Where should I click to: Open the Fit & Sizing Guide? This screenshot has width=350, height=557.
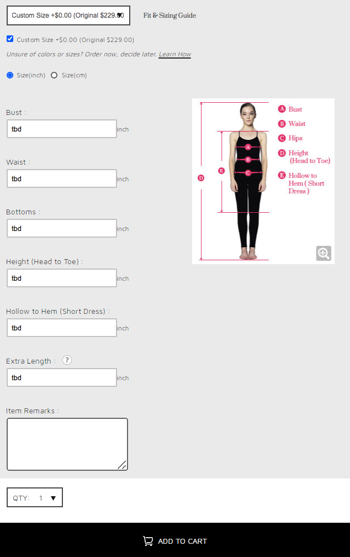169,15
